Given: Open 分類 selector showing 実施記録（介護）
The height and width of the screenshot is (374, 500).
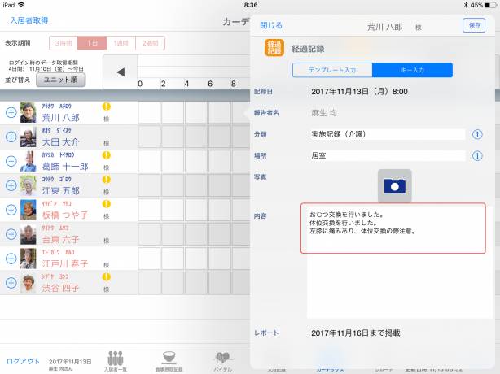Looking at the screenshot, I should 387,134.
